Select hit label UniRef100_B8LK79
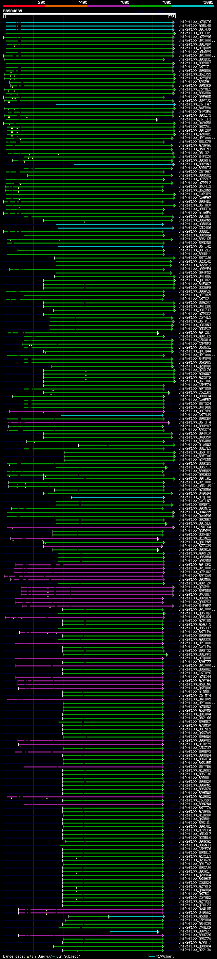This screenshot has height=959, width=217. click(x=195, y=142)
